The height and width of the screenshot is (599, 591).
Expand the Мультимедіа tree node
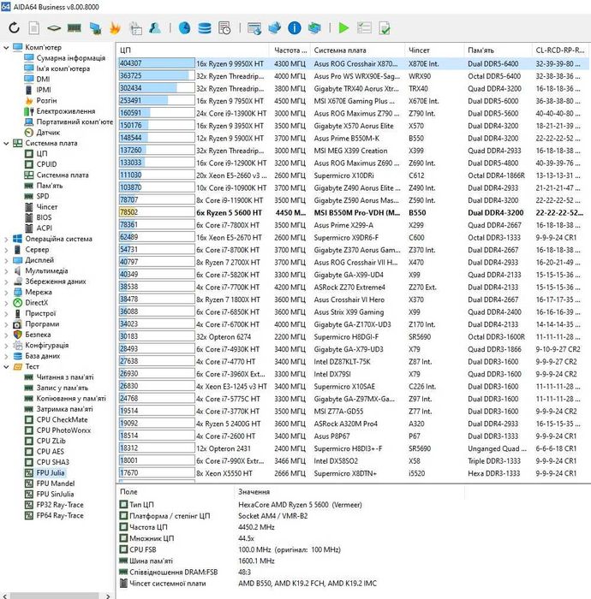click(x=6, y=271)
